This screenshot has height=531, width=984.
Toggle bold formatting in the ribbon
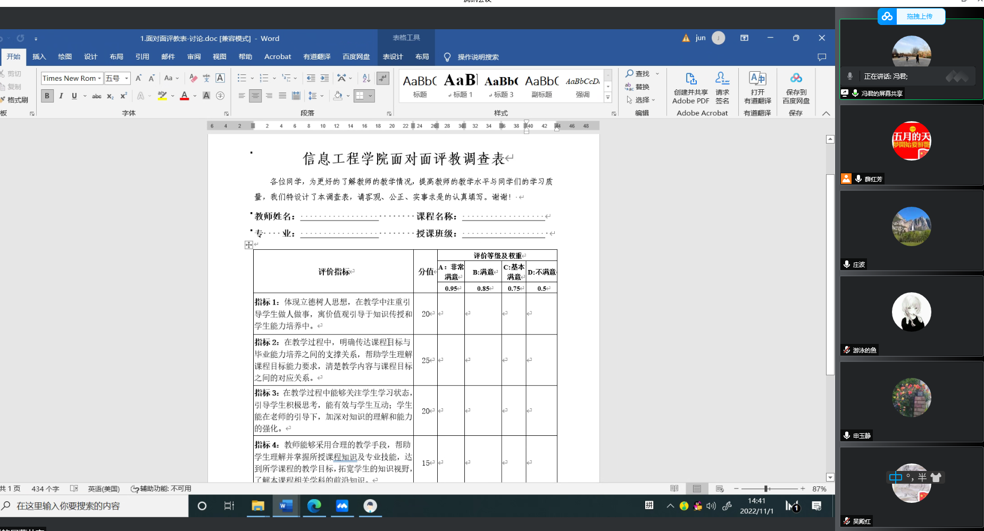[x=47, y=96]
